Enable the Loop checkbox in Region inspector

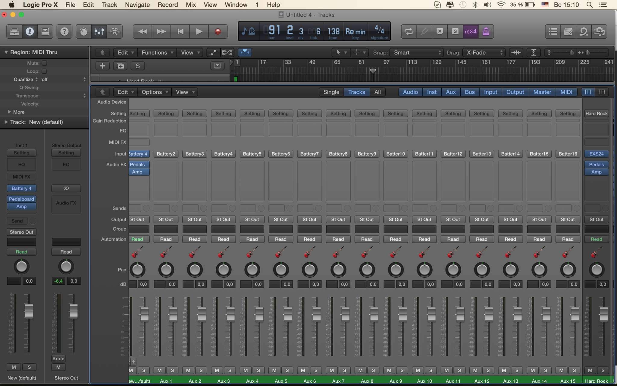[x=44, y=71]
